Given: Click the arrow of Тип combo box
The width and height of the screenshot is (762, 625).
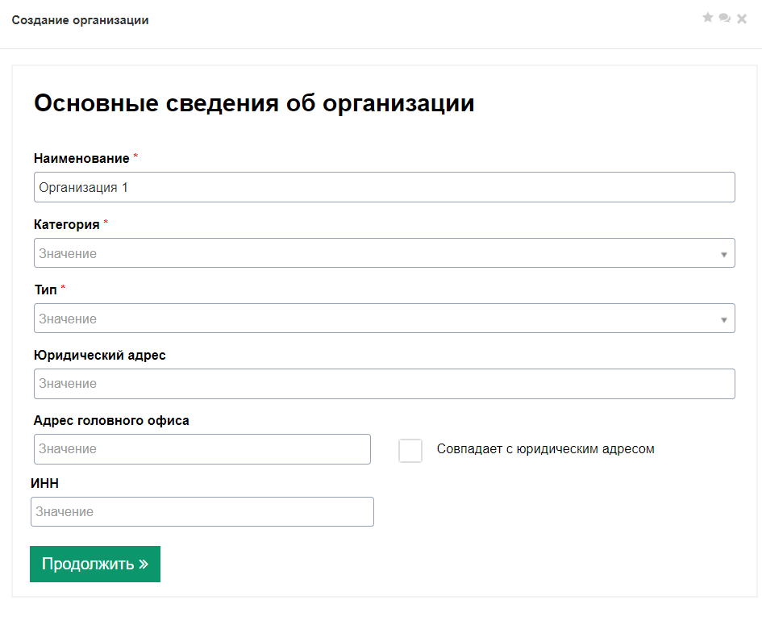Looking at the screenshot, I should pos(724,319).
